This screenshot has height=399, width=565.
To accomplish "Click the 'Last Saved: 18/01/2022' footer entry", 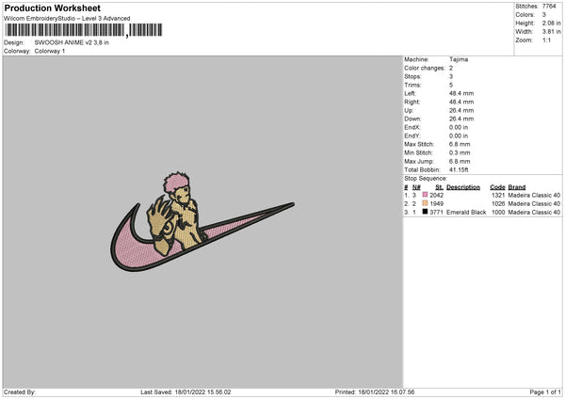I will coord(186,392).
